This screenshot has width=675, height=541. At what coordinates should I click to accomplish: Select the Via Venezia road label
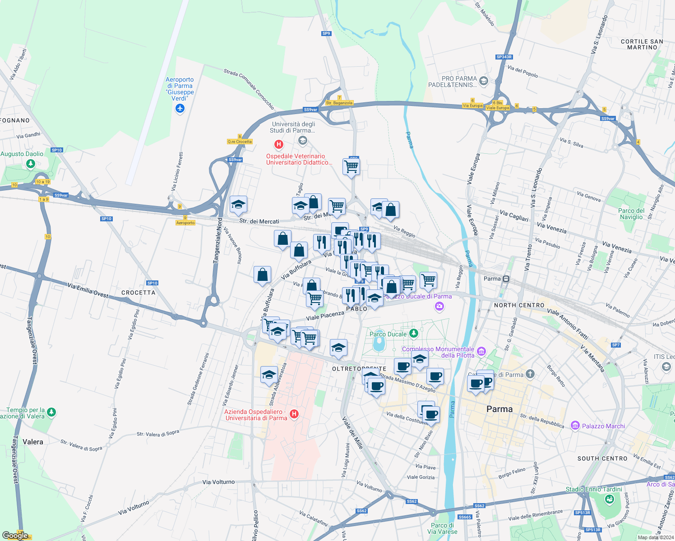click(x=551, y=227)
